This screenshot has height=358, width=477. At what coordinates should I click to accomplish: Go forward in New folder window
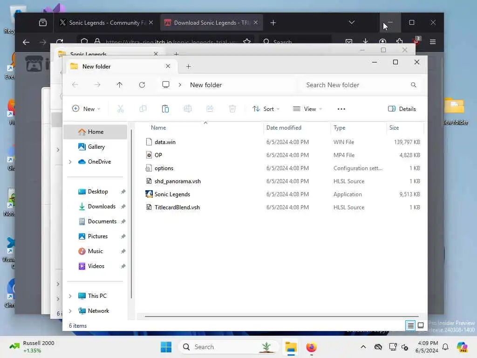click(x=97, y=85)
